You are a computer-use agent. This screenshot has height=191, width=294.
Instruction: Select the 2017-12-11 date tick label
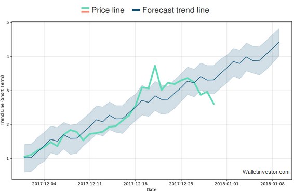[90, 184]
